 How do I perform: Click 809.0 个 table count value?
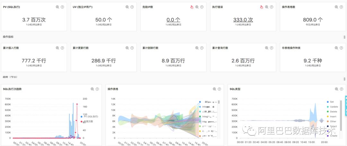click(x=313, y=20)
